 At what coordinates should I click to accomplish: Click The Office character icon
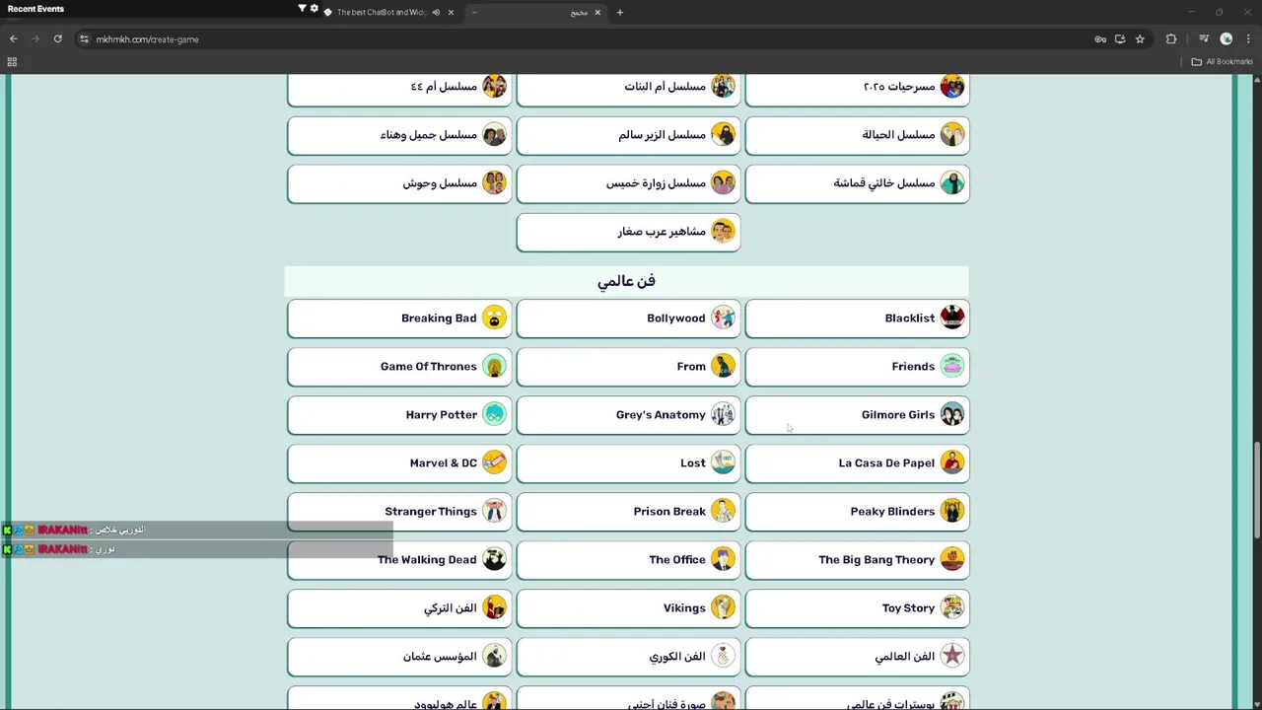pyautogui.click(x=723, y=559)
